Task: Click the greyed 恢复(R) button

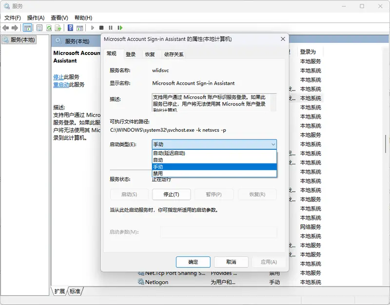Action: pyautogui.click(x=257, y=194)
